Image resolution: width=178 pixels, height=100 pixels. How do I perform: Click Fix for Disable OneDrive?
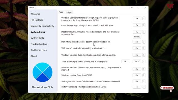click(137, 32)
